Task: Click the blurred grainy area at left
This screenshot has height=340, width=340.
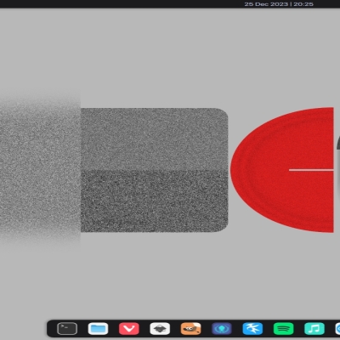Action: click(x=40, y=170)
